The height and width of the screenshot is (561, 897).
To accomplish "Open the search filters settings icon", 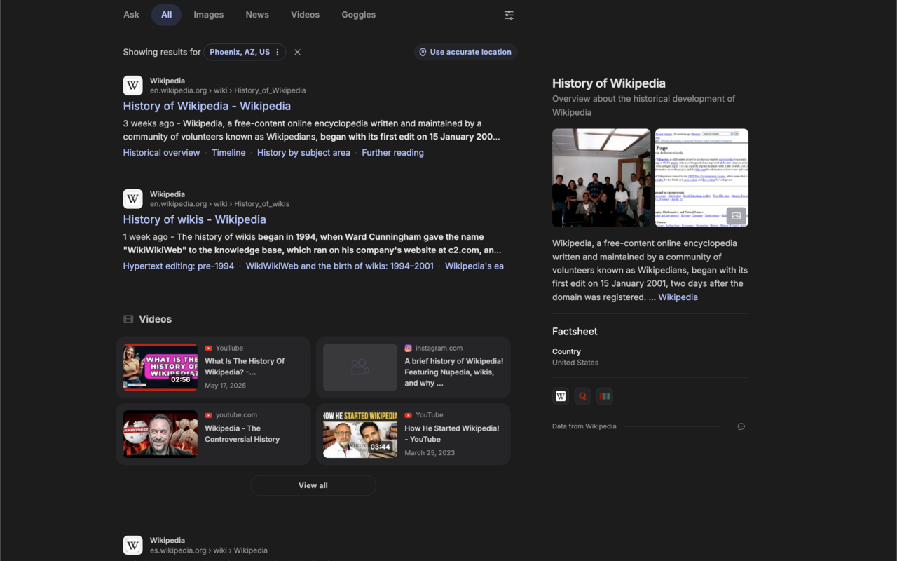I will pyautogui.click(x=509, y=15).
